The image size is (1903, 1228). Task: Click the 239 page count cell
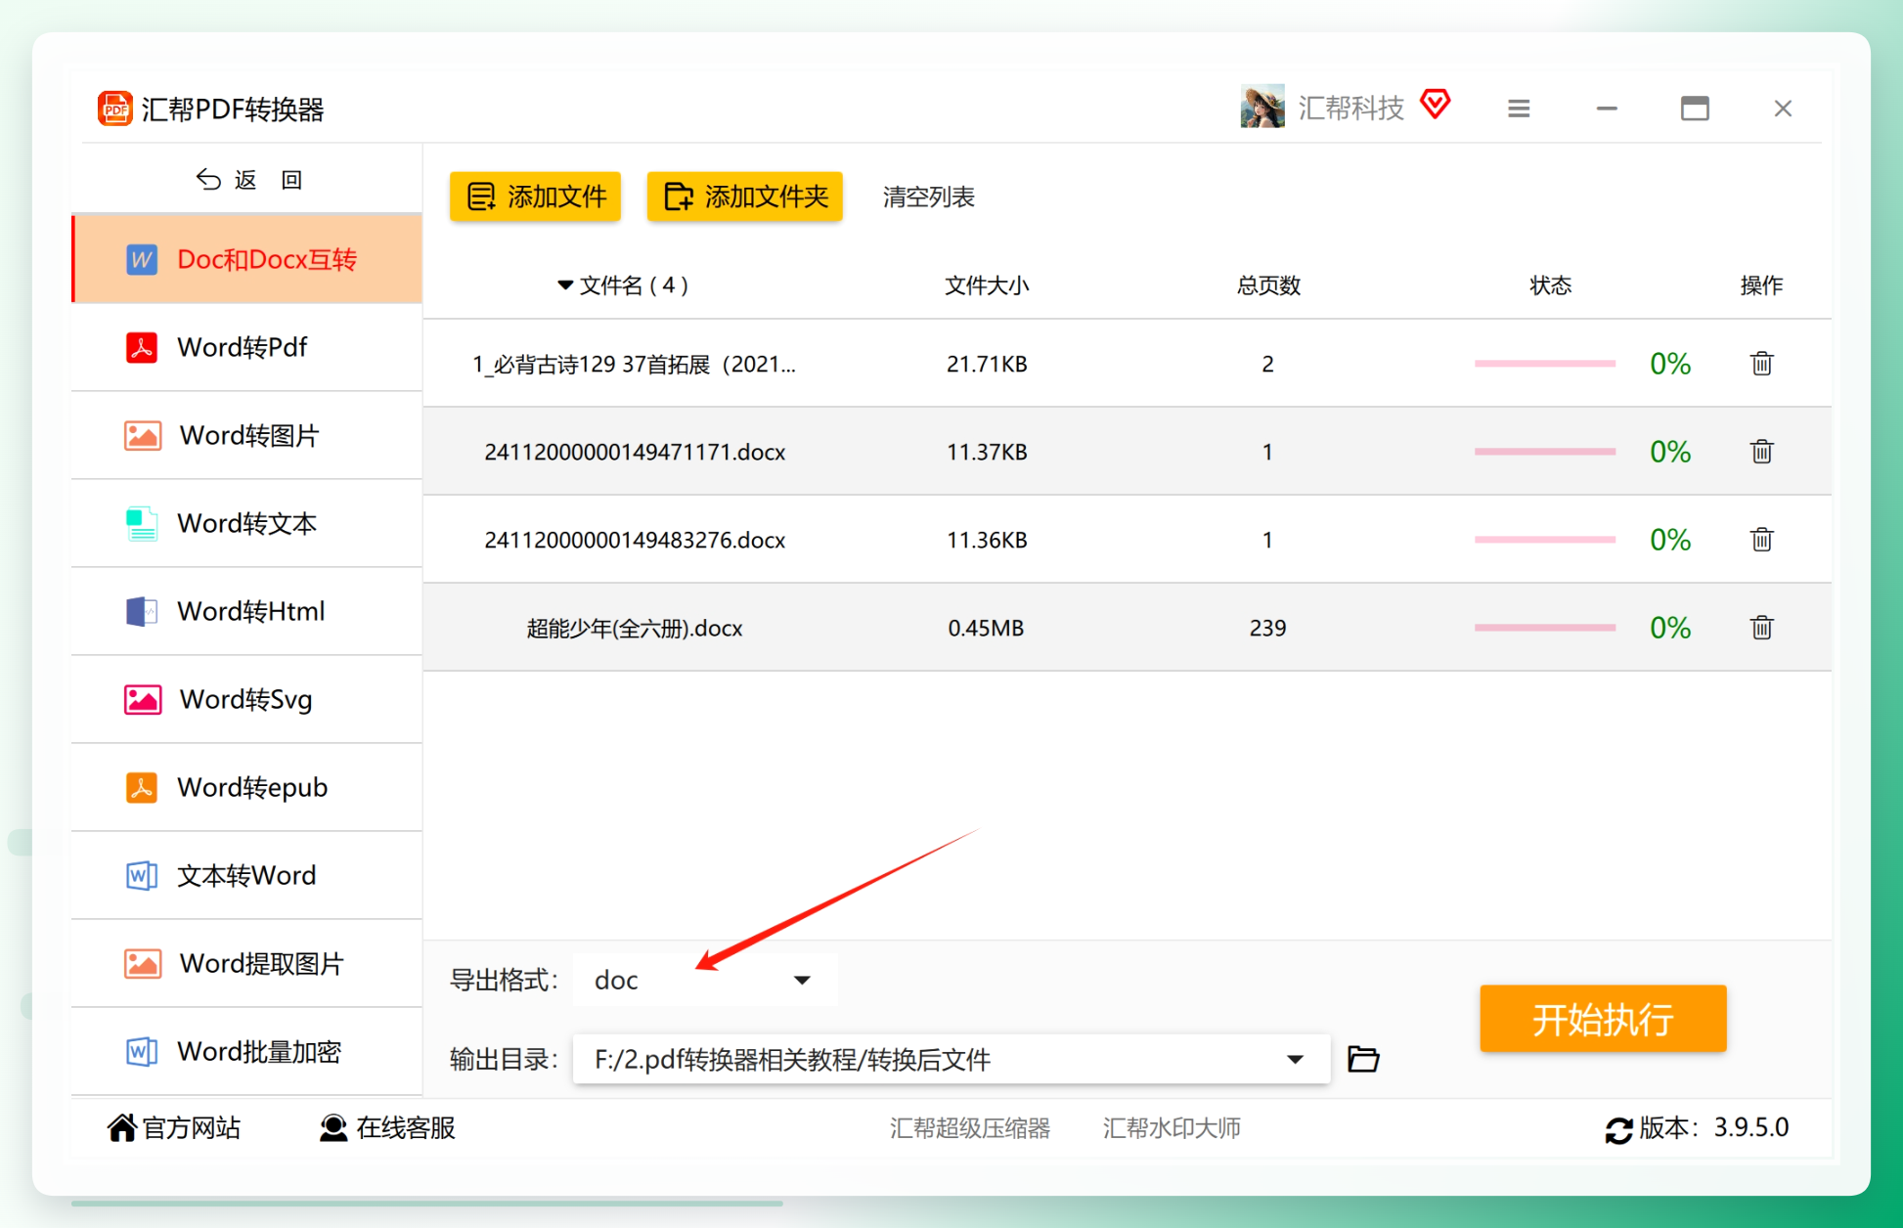click(1267, 628)
